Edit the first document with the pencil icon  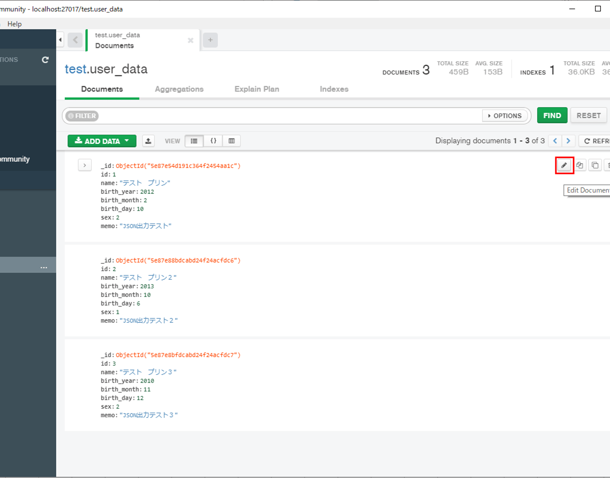(564, 165)
